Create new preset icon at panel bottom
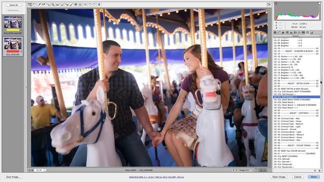The image size is (324, 182). click(x=315, y=170)
